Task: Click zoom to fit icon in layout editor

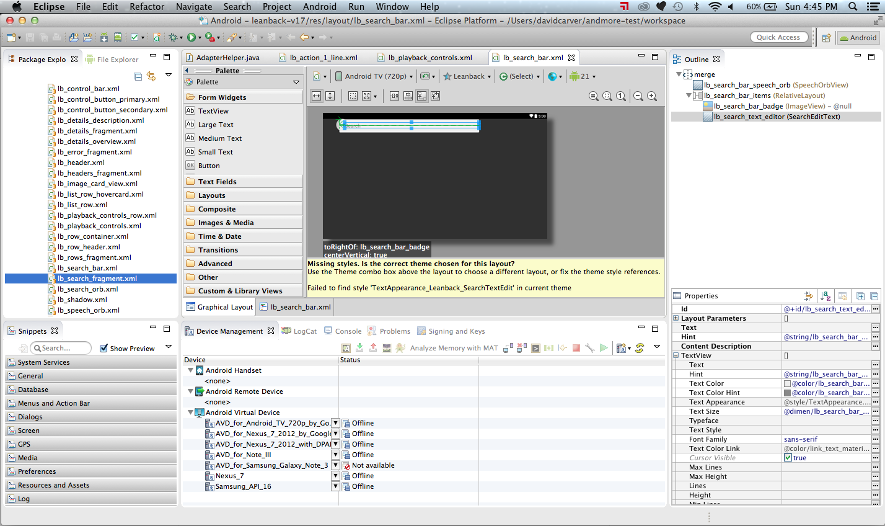Action: point(607,96)
